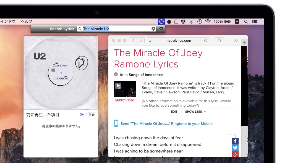This screenshot has height=163, width=282.
Task: Share lyrics on Google Plus
Action: pos(235,154)
